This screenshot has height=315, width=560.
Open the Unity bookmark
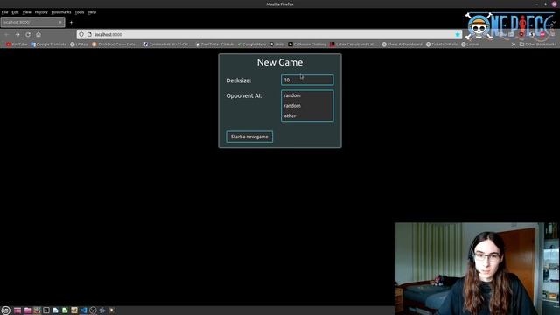277,45
